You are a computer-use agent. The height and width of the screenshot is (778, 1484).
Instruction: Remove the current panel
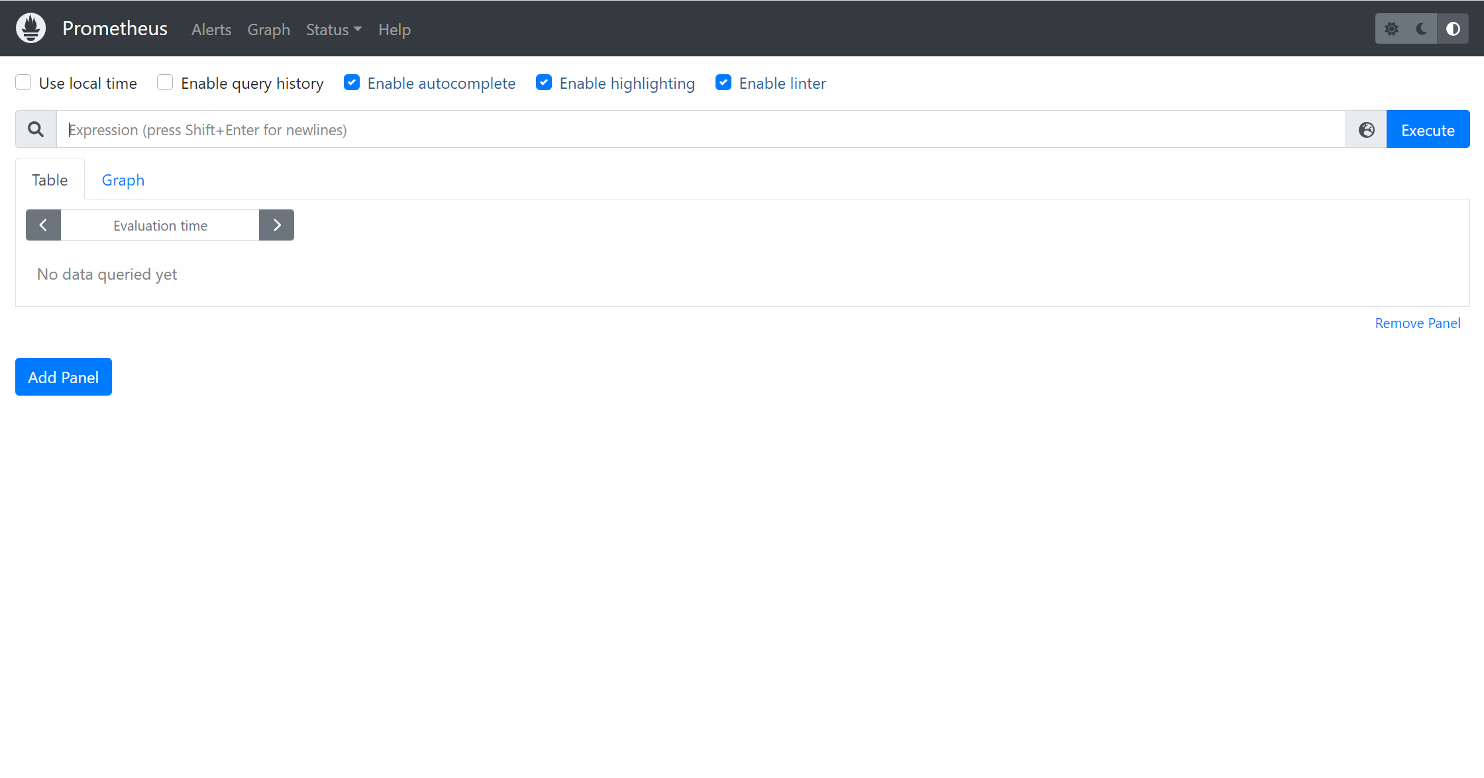pos(1418,323)
